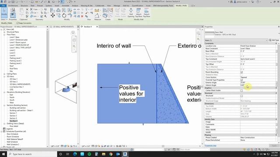The image size is (280, 157).
Task: Toggle the Keep Concentric checkbox
Action: 17,23
